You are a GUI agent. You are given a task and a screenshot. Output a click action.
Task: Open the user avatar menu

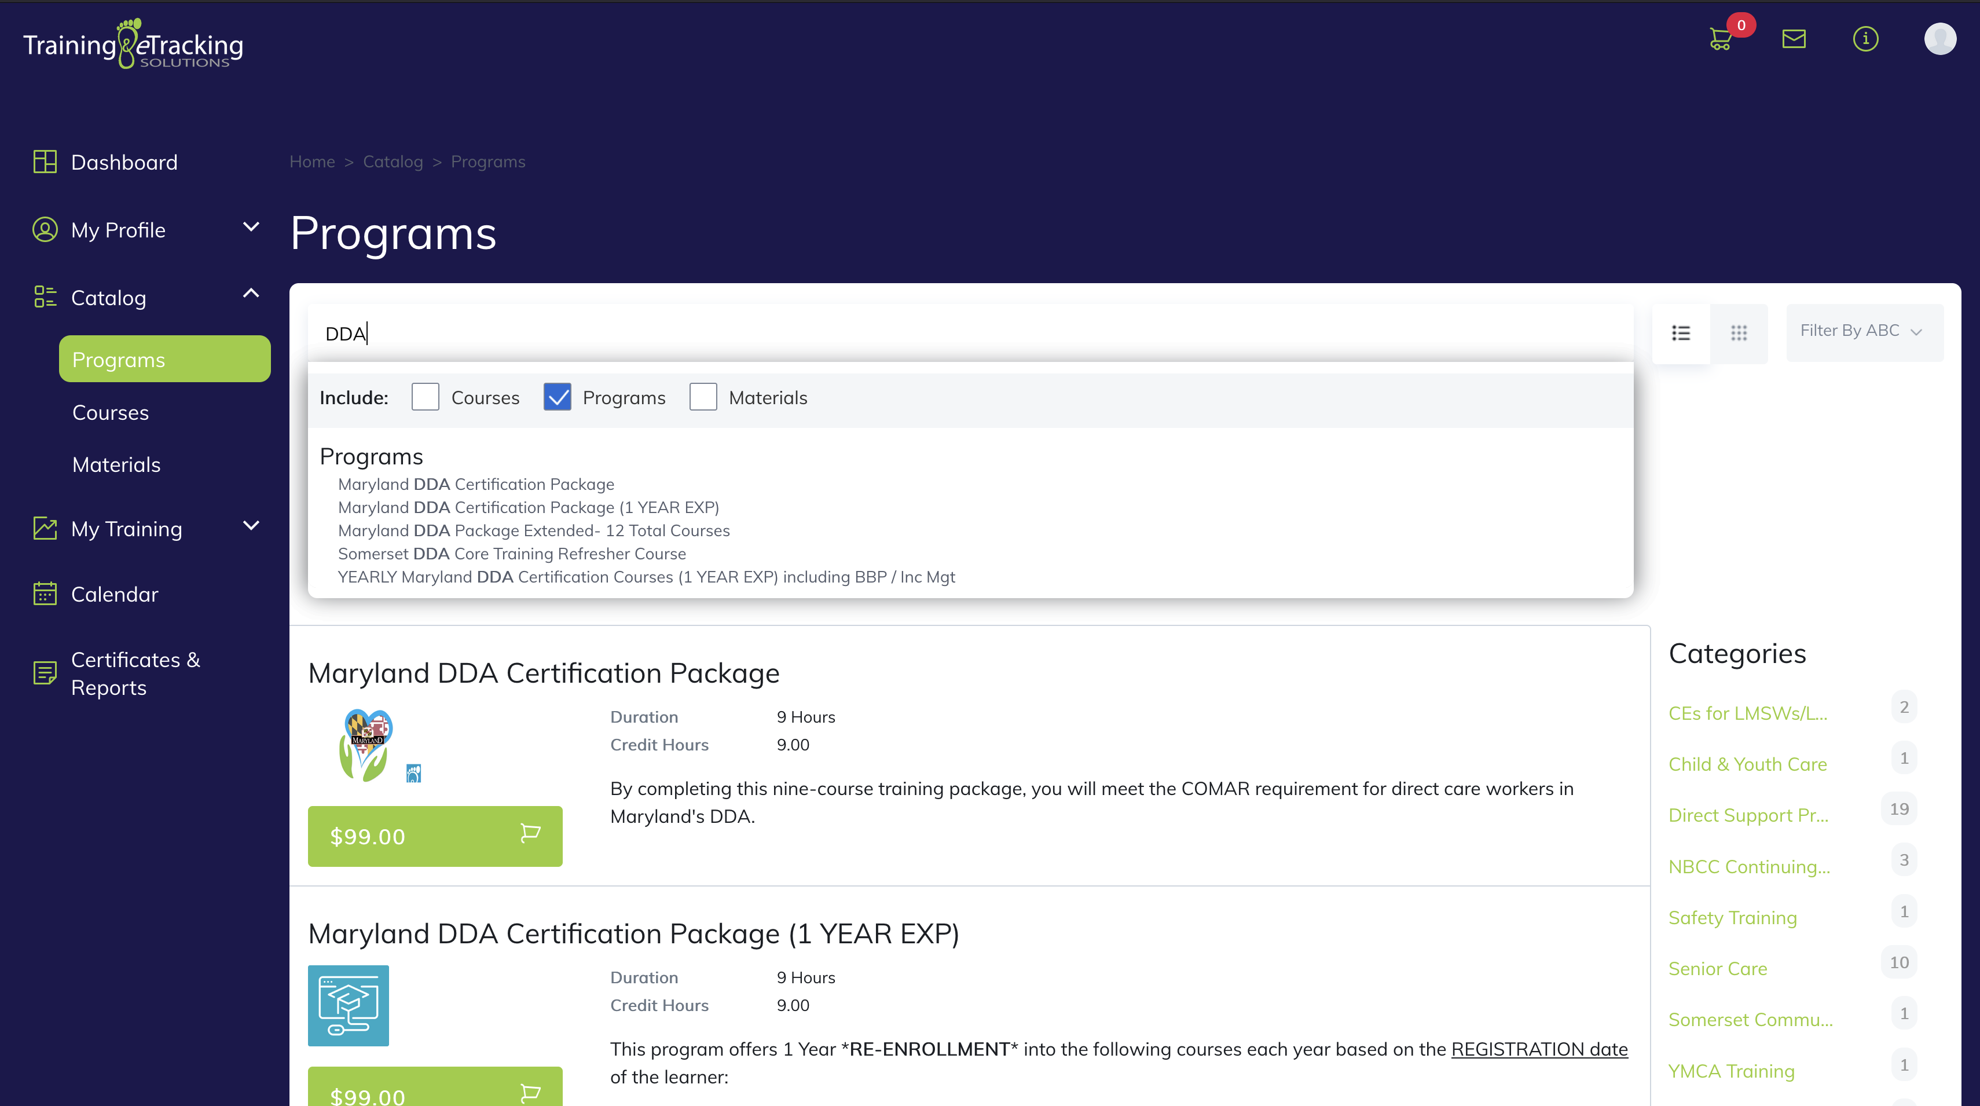(x=1939, y=38)
